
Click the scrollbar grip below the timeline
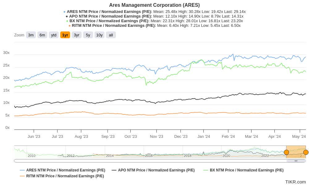click(296, 161)
